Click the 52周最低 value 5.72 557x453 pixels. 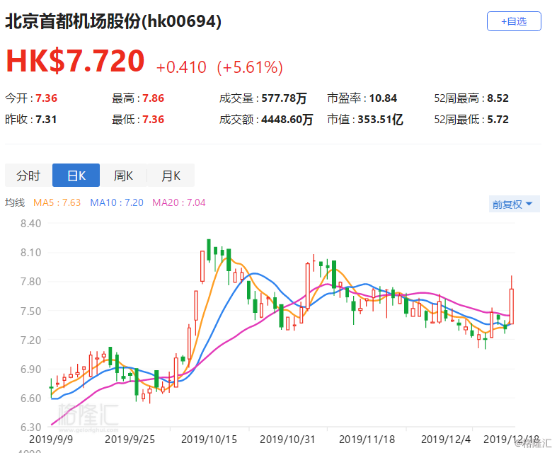click(498, 120)
